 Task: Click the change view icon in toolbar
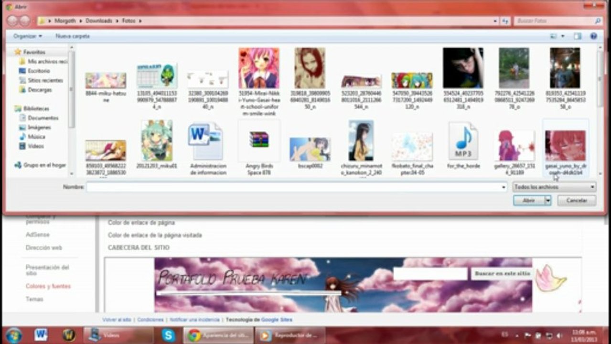tap(554, 36)
